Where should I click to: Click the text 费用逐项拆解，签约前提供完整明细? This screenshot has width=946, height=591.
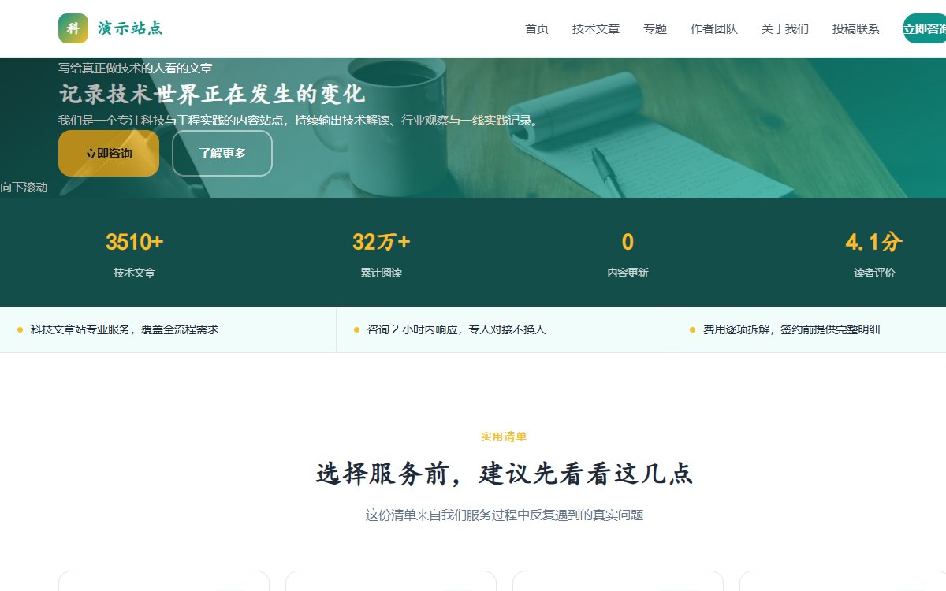(791, 329)
